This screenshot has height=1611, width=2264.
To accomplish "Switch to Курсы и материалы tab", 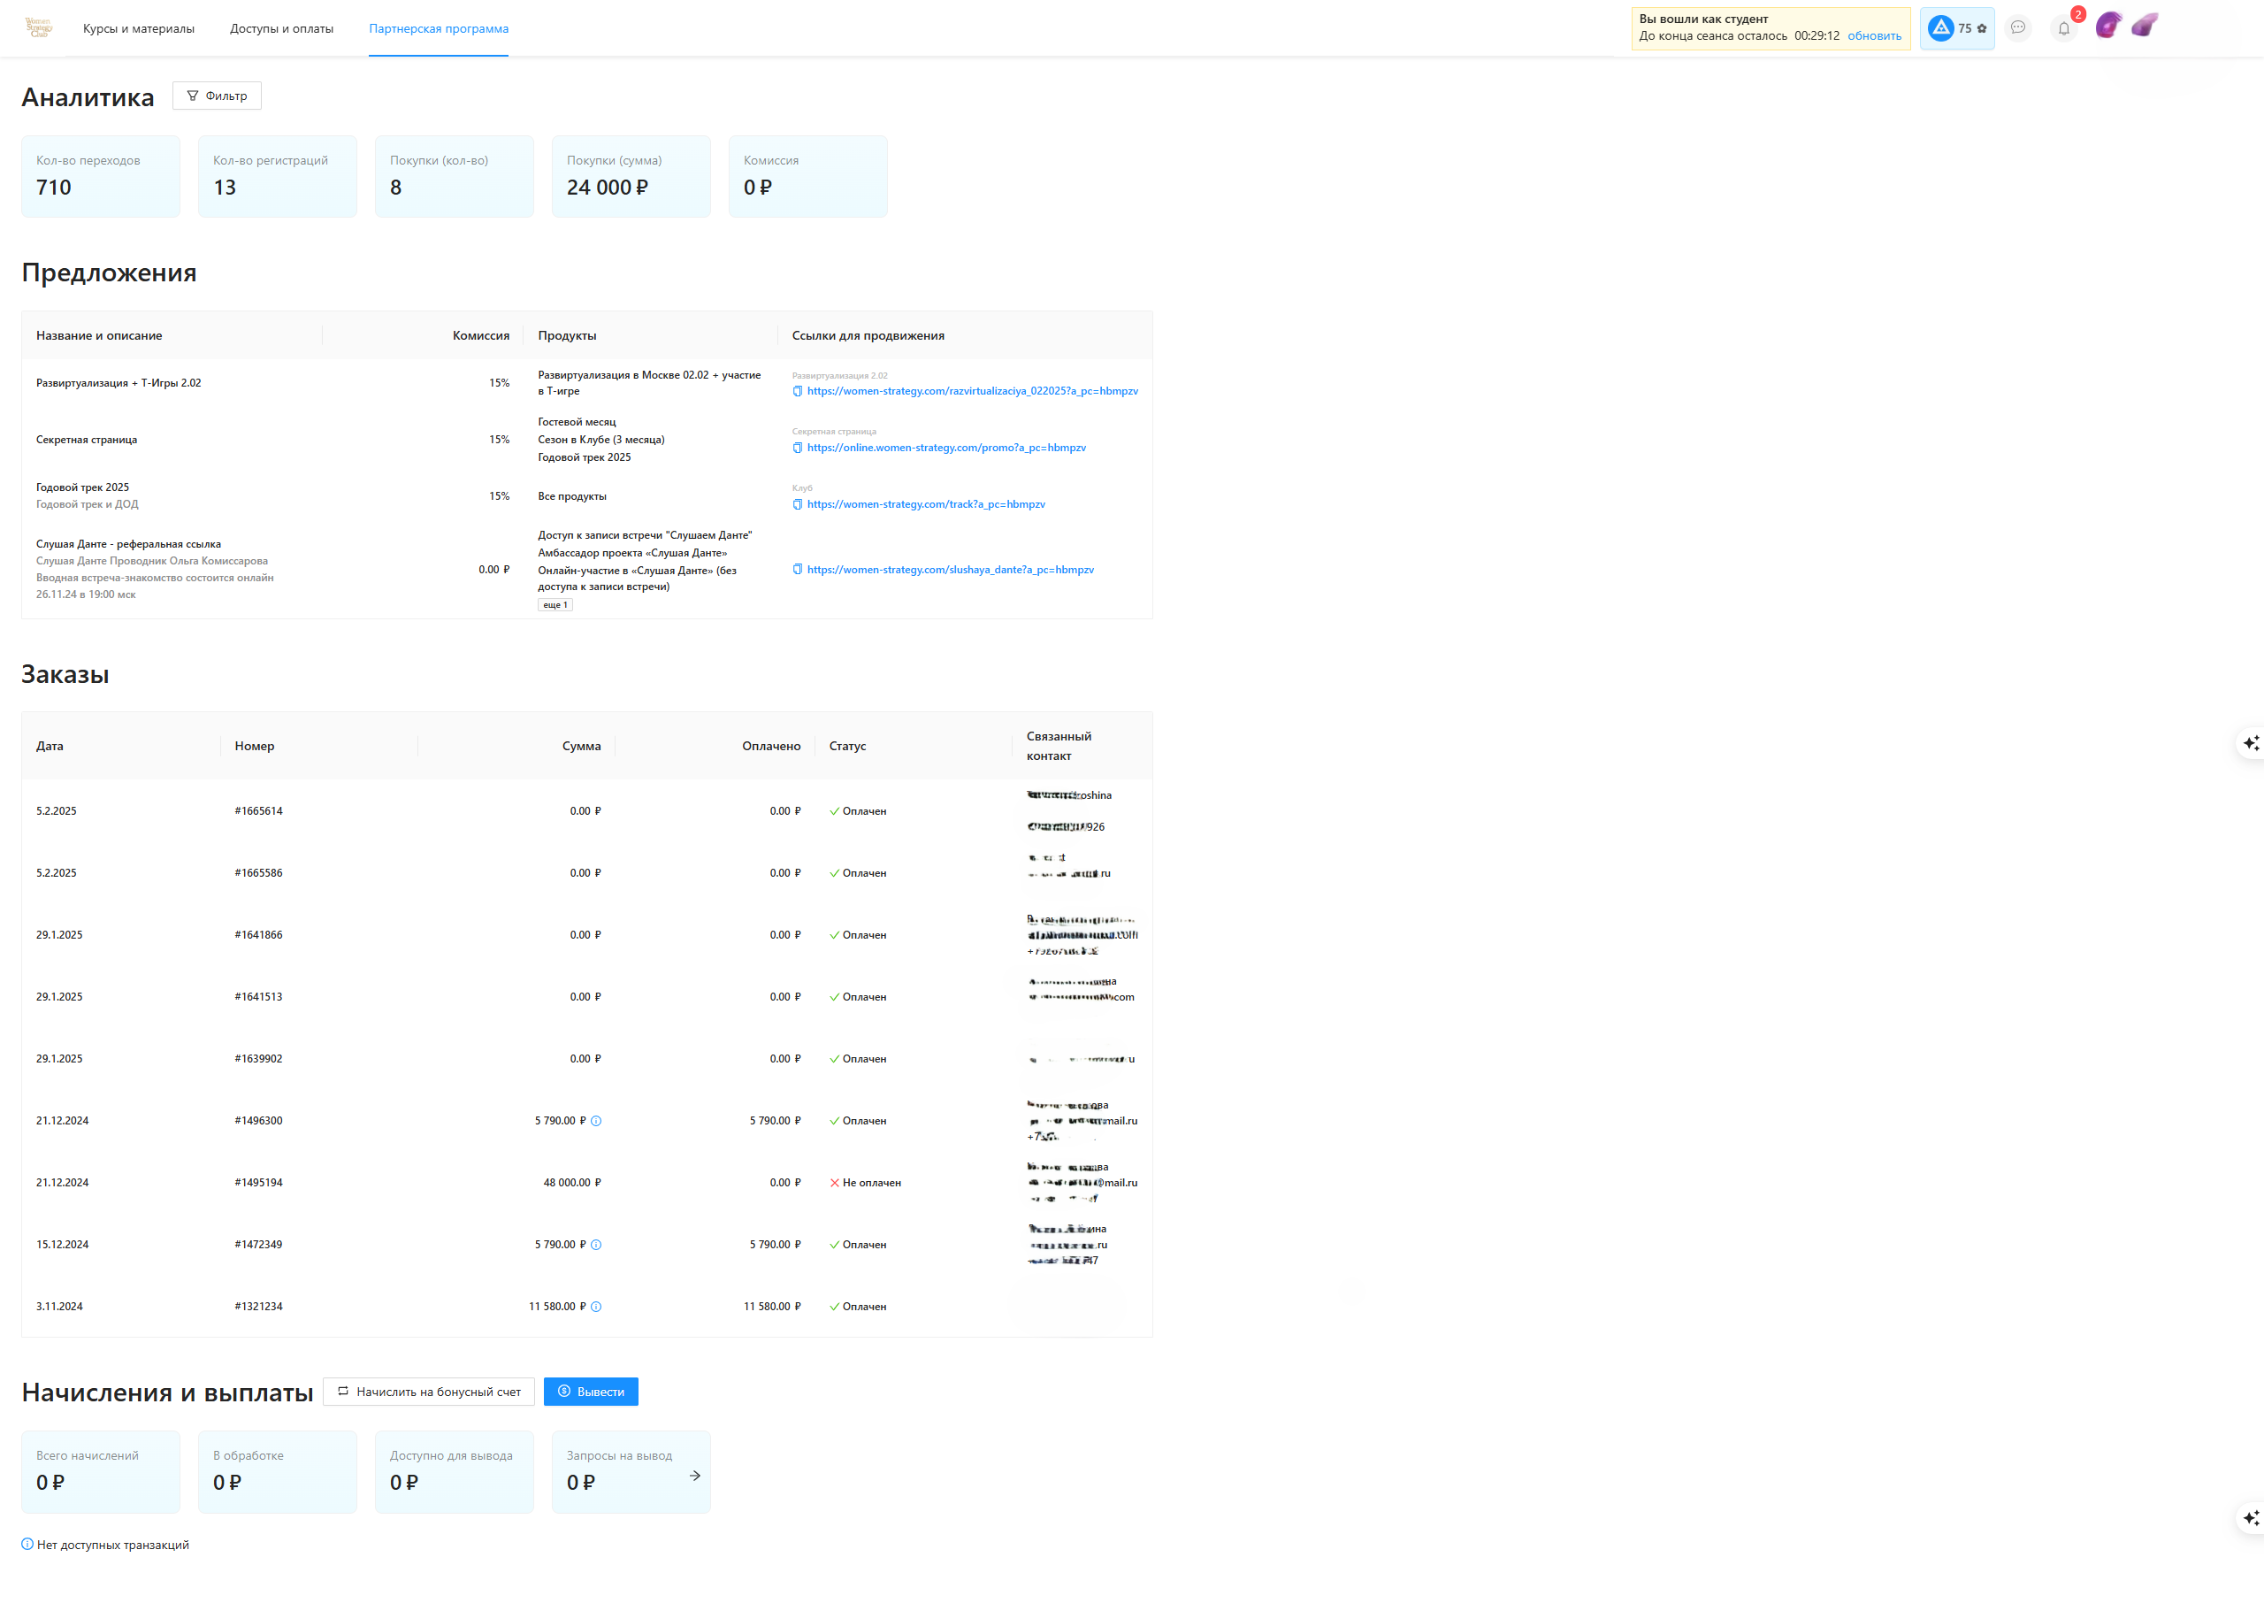I will [139, 27].
